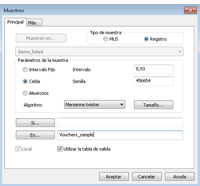The height and width of the screenshot is (186, 200).
Task: Open the Si... condition builder
Action: 35,123
